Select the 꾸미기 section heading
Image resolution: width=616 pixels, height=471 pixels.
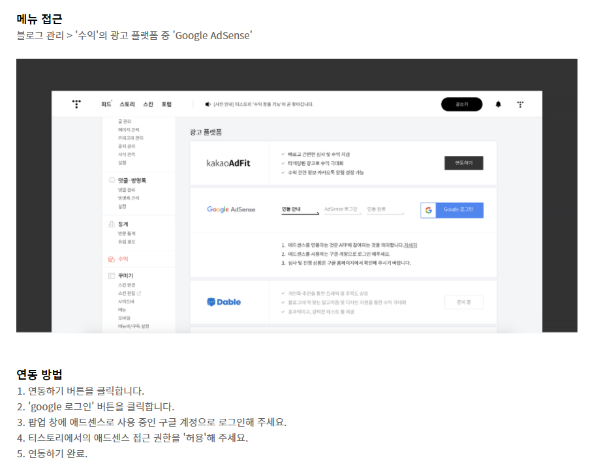click(x=125, y=276)
